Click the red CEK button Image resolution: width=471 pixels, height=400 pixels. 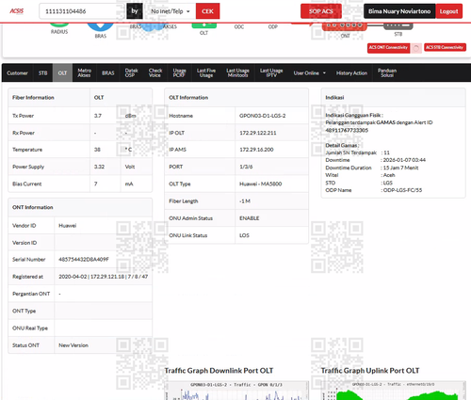point(208,11)
